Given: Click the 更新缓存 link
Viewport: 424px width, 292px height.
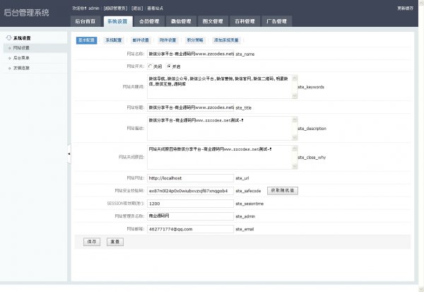Looking at the screenshot, I should pos(405,8).
